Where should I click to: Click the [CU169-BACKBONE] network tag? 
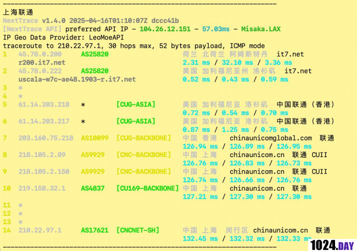click(x=148, y=188)
